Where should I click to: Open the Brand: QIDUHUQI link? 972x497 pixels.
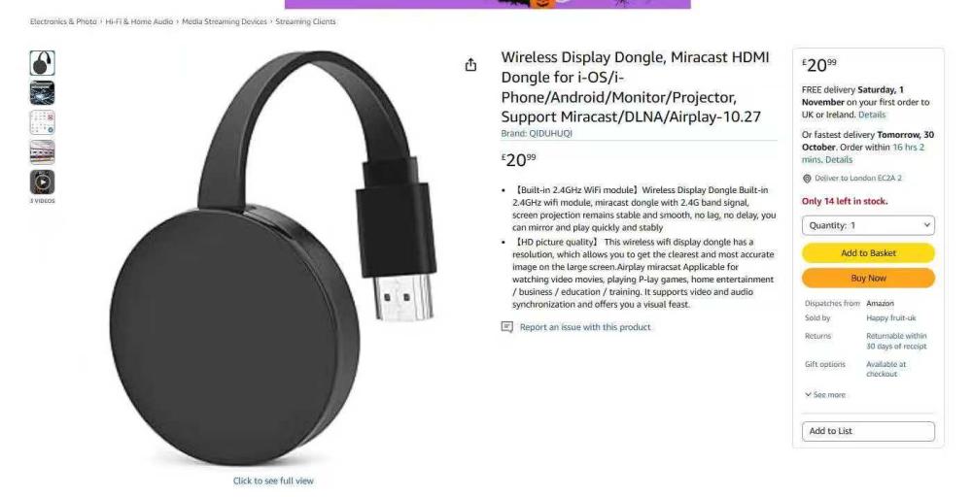tap(537, 133)
